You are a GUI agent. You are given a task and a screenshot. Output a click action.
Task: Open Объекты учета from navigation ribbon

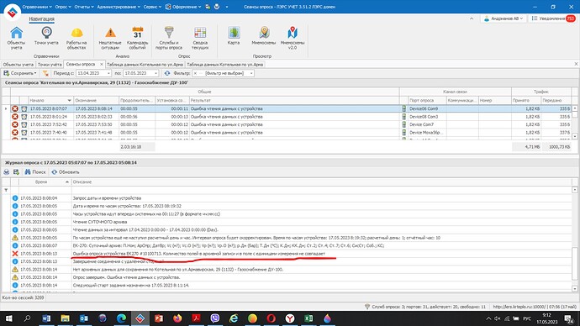[16, 38]
